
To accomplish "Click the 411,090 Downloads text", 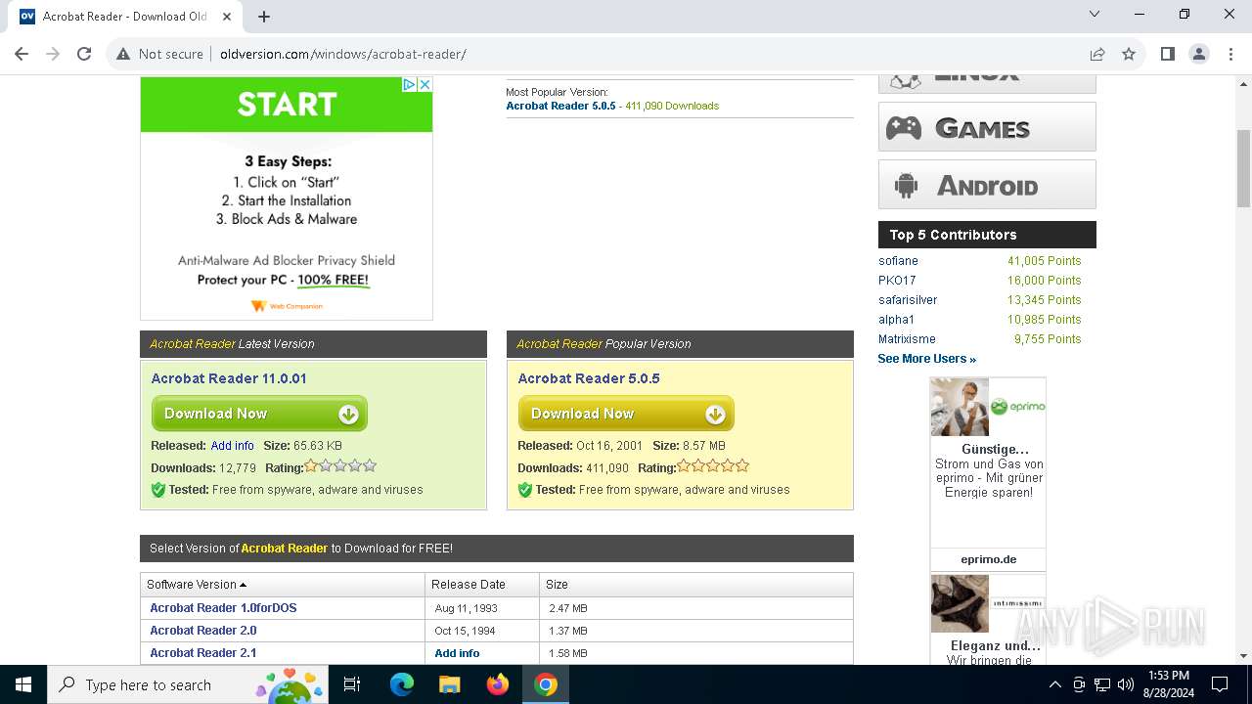I will 672,106.
